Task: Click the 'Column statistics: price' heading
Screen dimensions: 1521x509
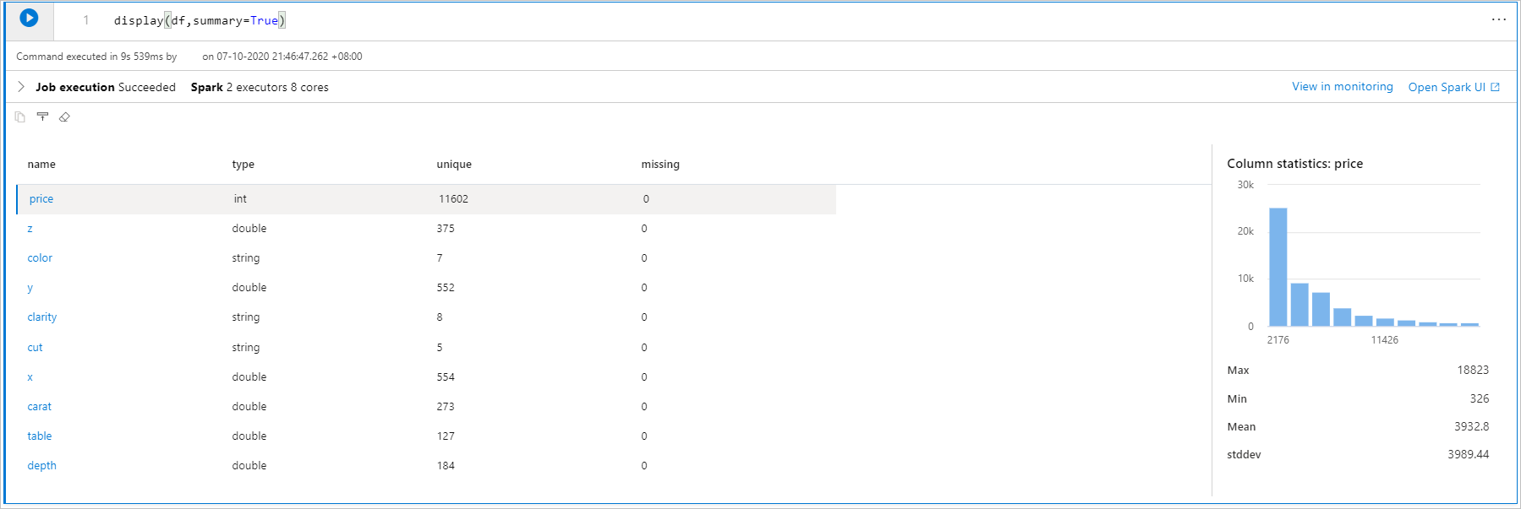Action: (1294, 164)
